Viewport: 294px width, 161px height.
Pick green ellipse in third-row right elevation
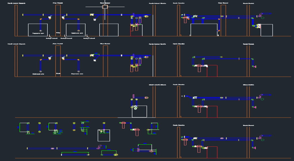coord(262,99)
